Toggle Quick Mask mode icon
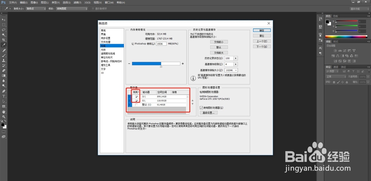371x181 pixels. click(x=4, y=132)
